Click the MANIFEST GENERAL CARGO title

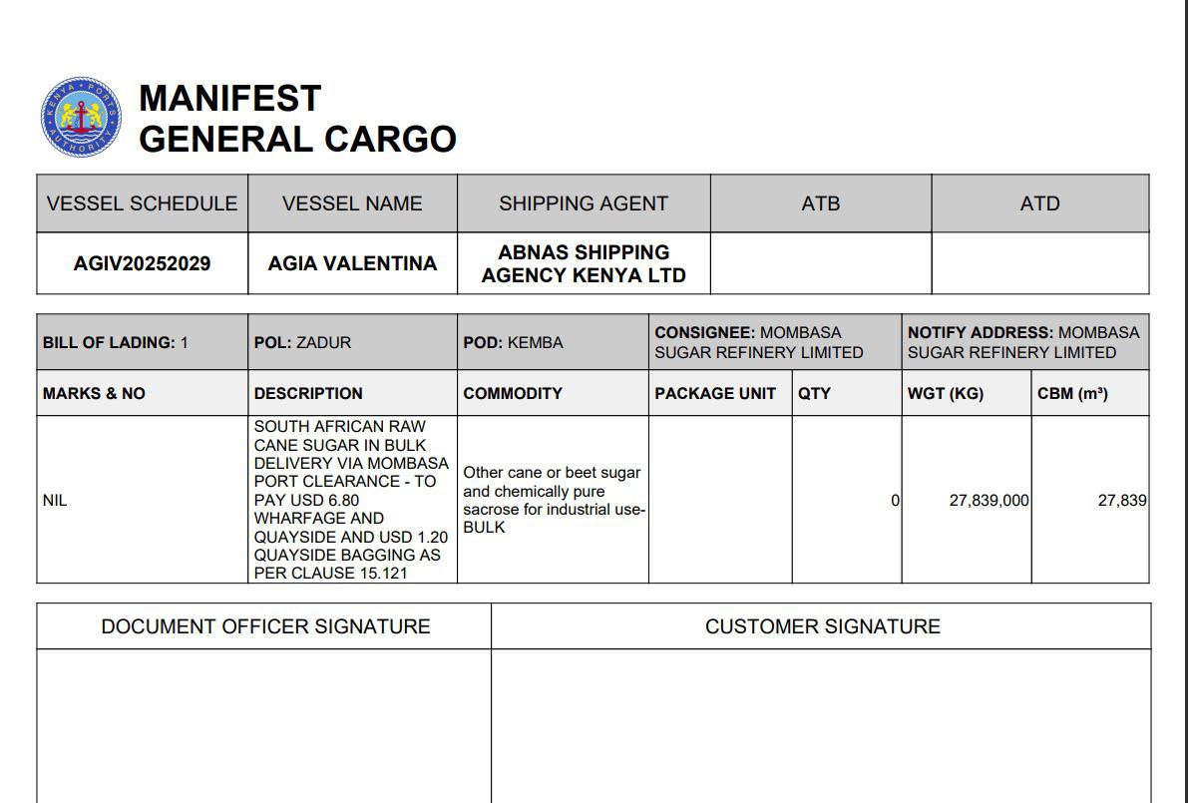pyautogui.click(x=297, y=119)
